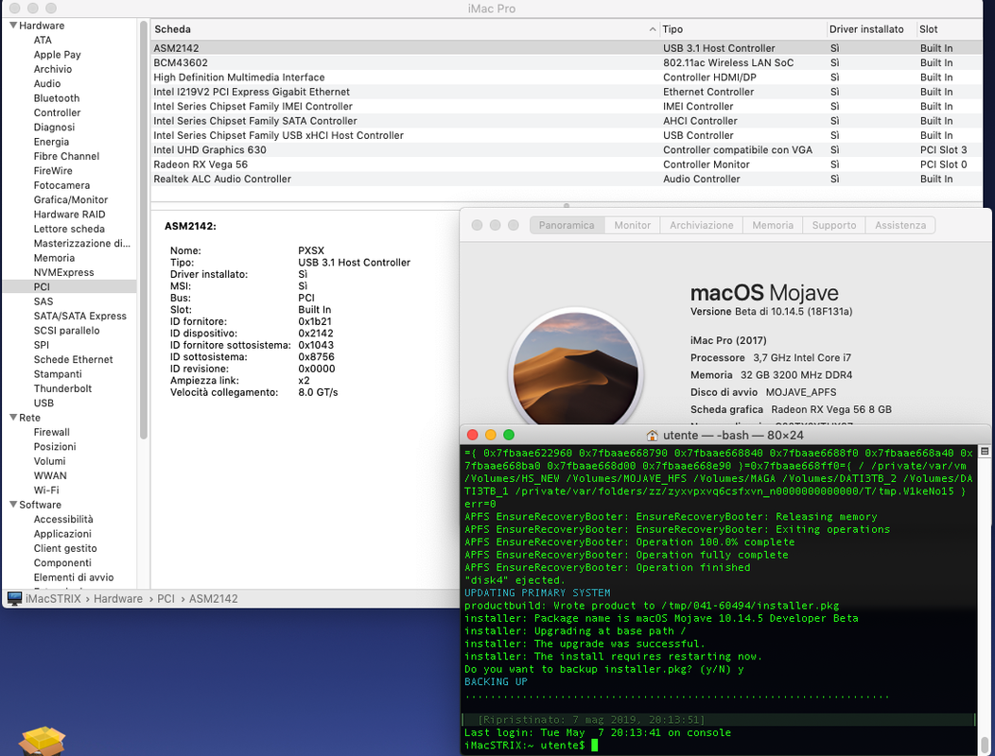Select Thunderbolt in the sidebar
Screen dimensions: 995x756
pos(62,388)
